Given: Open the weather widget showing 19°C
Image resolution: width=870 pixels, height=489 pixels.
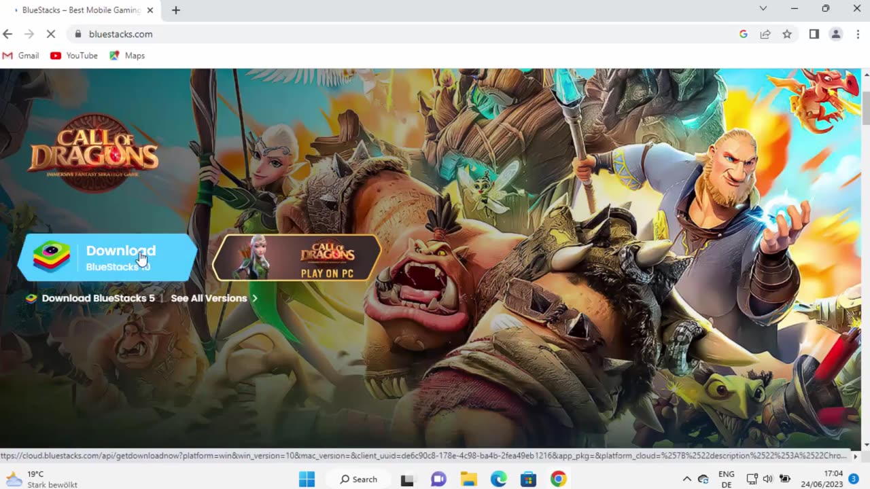Looking at the screenshot, I should (42, 479).
